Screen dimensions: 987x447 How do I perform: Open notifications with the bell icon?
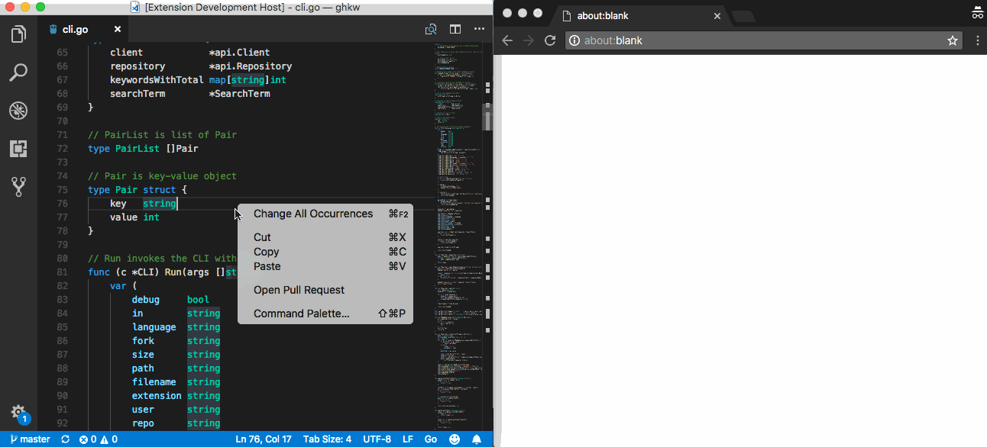point(477,439)
